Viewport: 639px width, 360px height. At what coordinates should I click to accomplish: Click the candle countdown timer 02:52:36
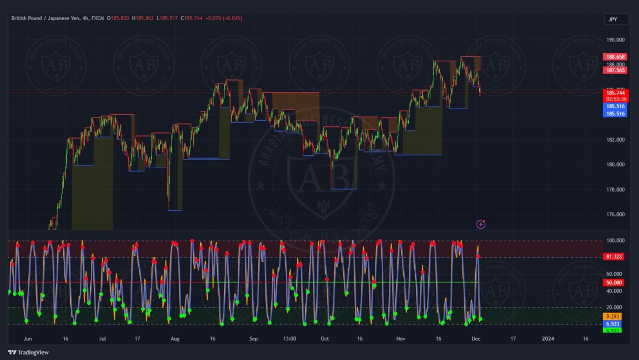pyautogui.click(x=616, y=99)
